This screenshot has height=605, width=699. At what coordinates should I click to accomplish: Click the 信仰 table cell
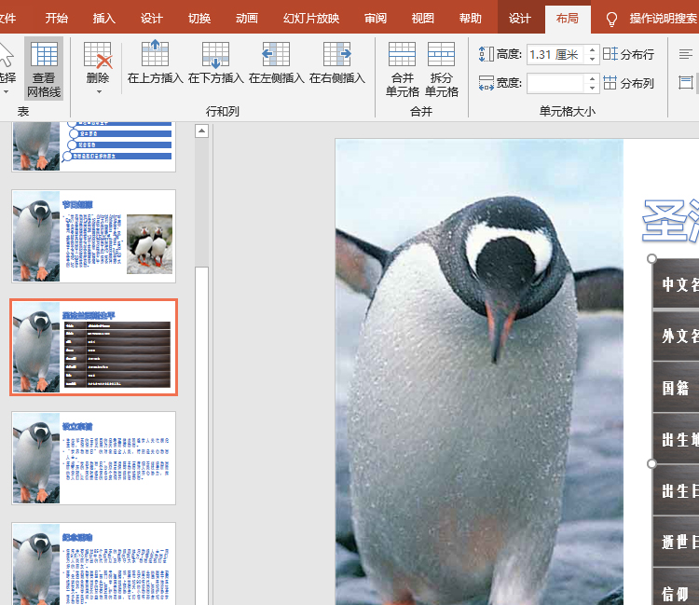(x=677, y=587)
